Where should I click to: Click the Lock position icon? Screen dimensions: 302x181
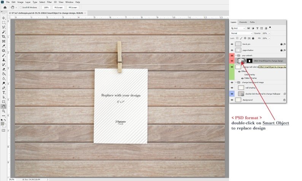(x=245, y=38)
